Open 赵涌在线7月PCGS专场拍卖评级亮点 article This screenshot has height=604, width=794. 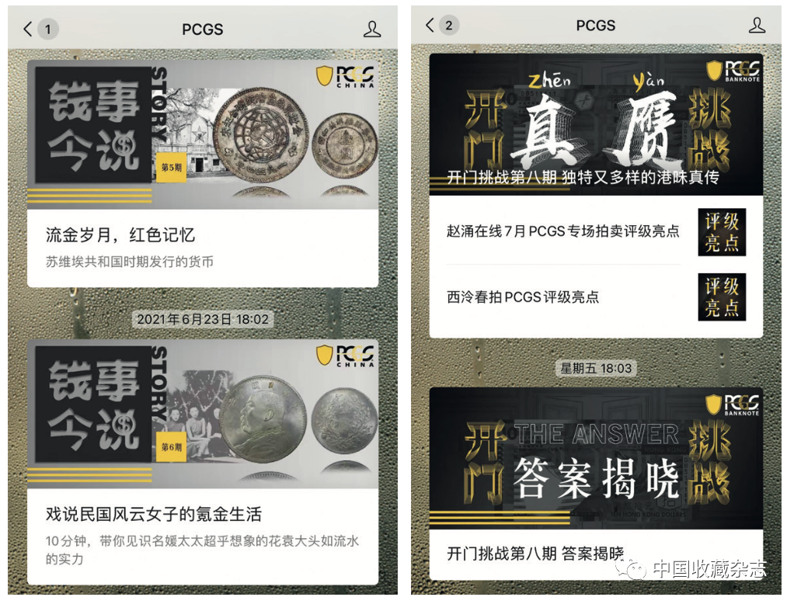click(x=563, y=231)
